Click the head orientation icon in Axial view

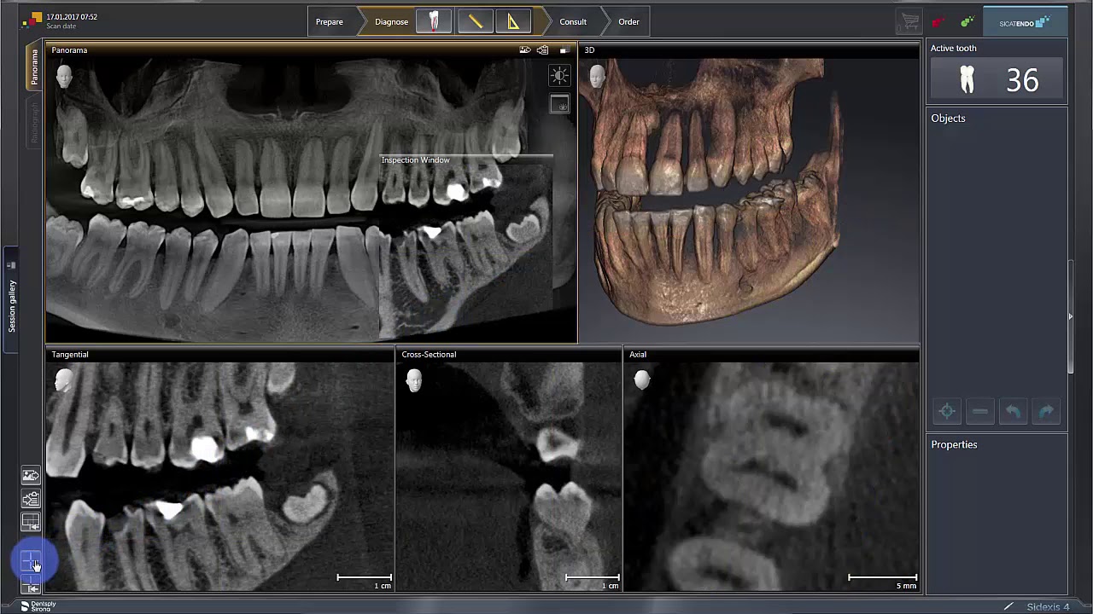642,380
